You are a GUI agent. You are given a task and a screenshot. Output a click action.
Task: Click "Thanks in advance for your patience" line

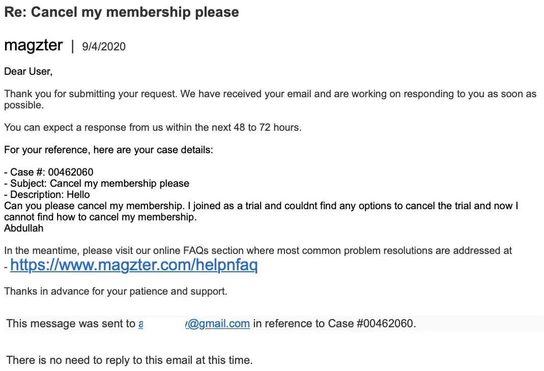click(116, 292)
